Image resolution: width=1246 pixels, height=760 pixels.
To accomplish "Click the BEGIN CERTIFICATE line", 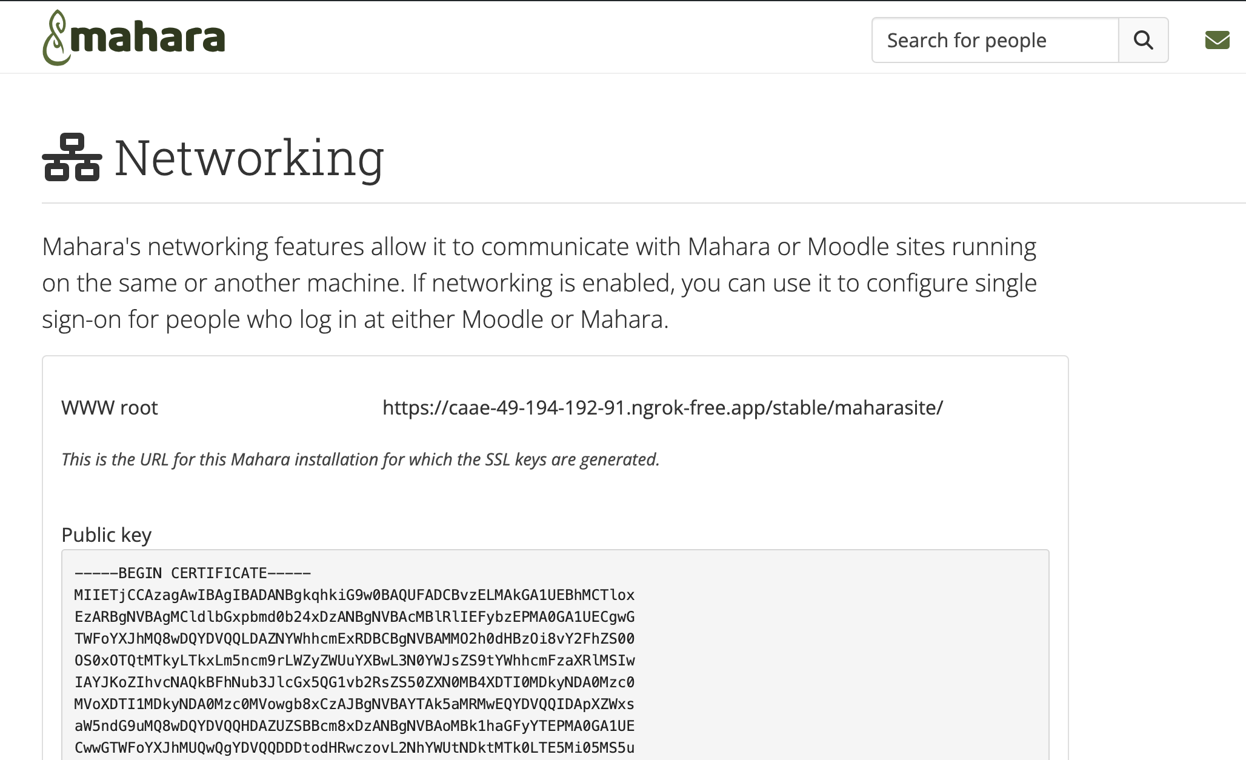I will coord(193,573).
